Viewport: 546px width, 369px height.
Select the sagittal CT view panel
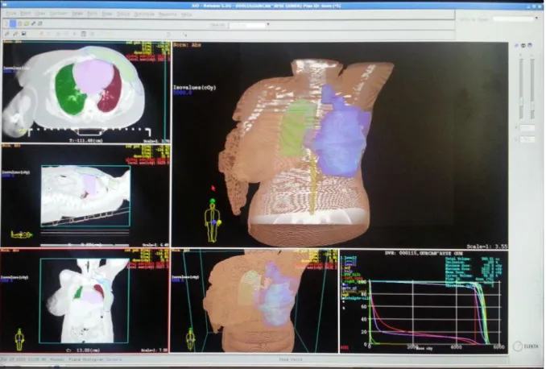click(x=85, y=196)
